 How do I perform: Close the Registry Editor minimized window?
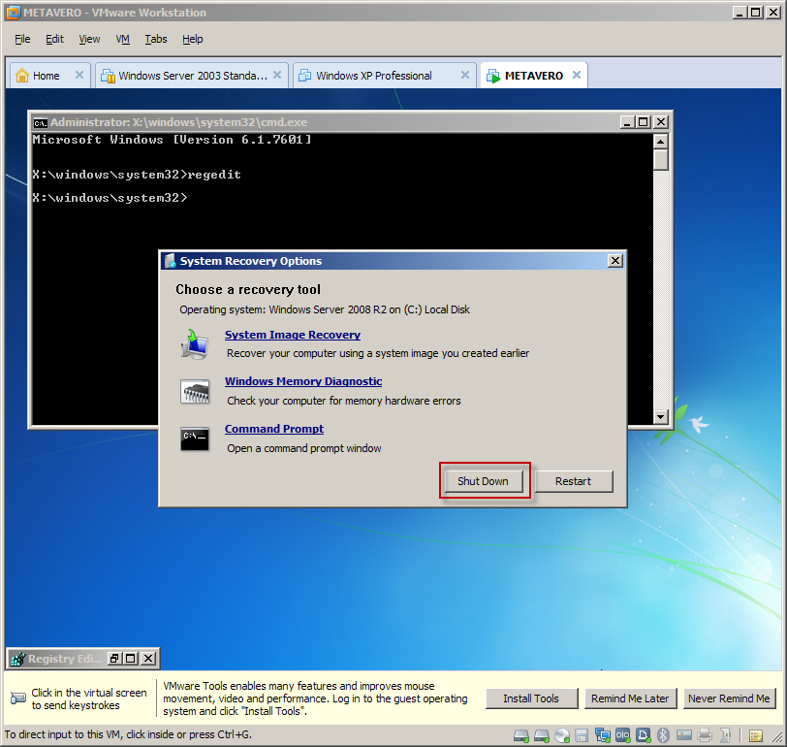pos(148,658)
